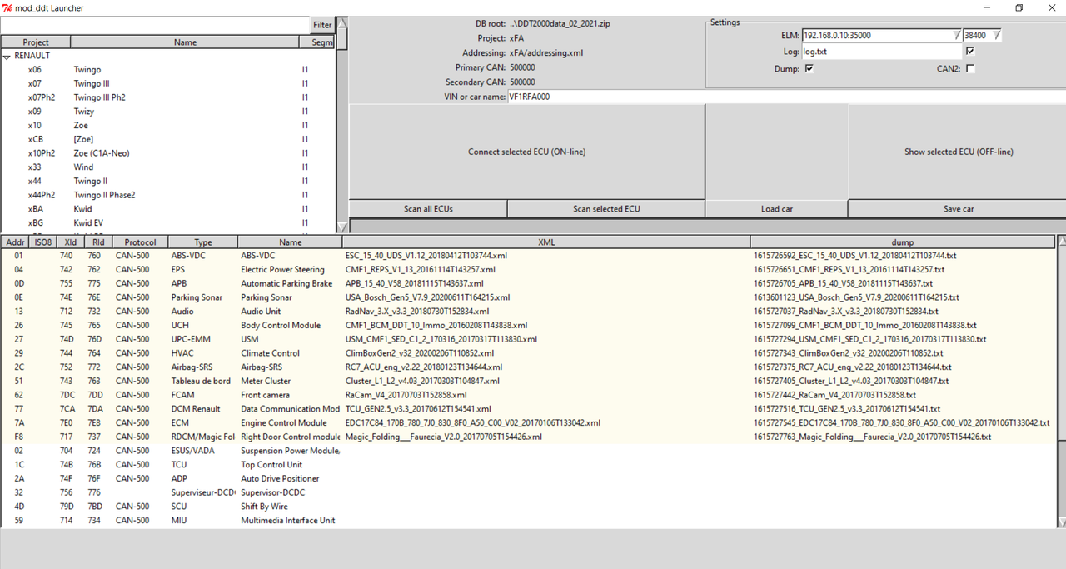1066x569 pixels.
Task: Select the xBA Kwid project
Action: tap(167, 209)
